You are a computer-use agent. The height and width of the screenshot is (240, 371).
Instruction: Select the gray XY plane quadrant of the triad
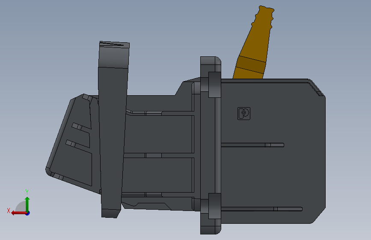tap(21, 207)
